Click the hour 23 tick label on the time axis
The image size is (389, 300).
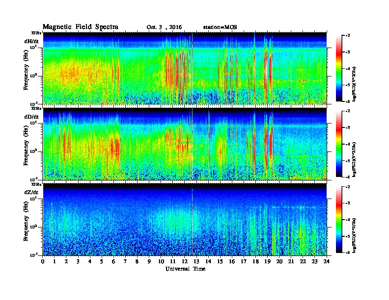pyautogui.click(x=314, y=261)
